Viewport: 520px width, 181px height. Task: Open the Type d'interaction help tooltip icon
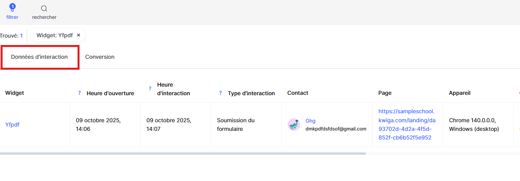tap(221, 93)
